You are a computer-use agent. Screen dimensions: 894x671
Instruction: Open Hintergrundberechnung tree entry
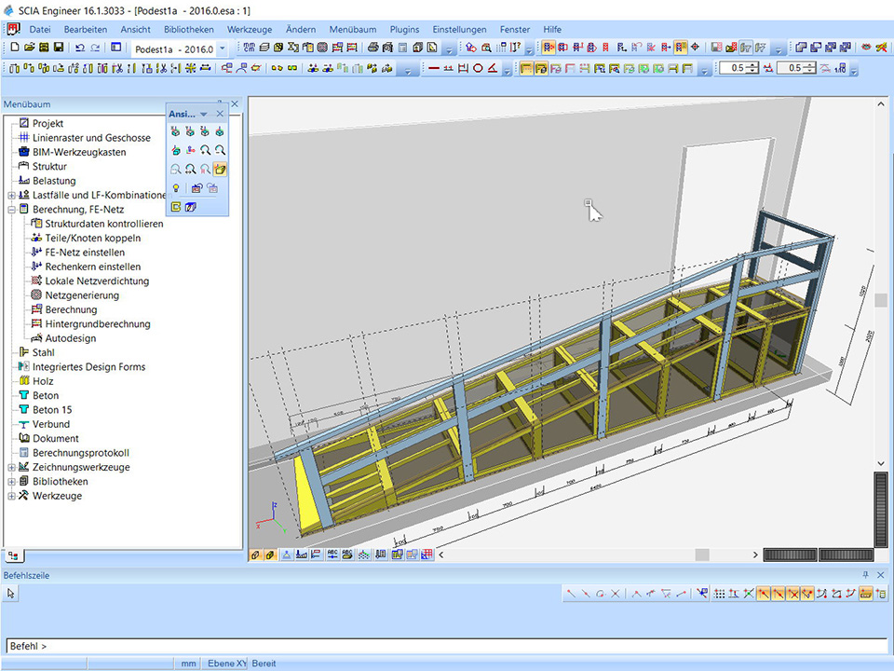click(97, 324)
